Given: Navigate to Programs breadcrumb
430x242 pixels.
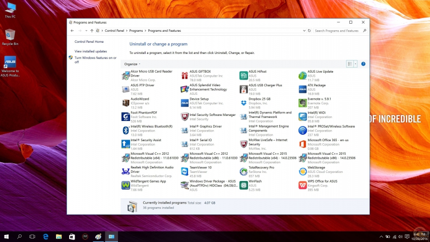Looking at the screenshot, I should [x=136, y=31].
